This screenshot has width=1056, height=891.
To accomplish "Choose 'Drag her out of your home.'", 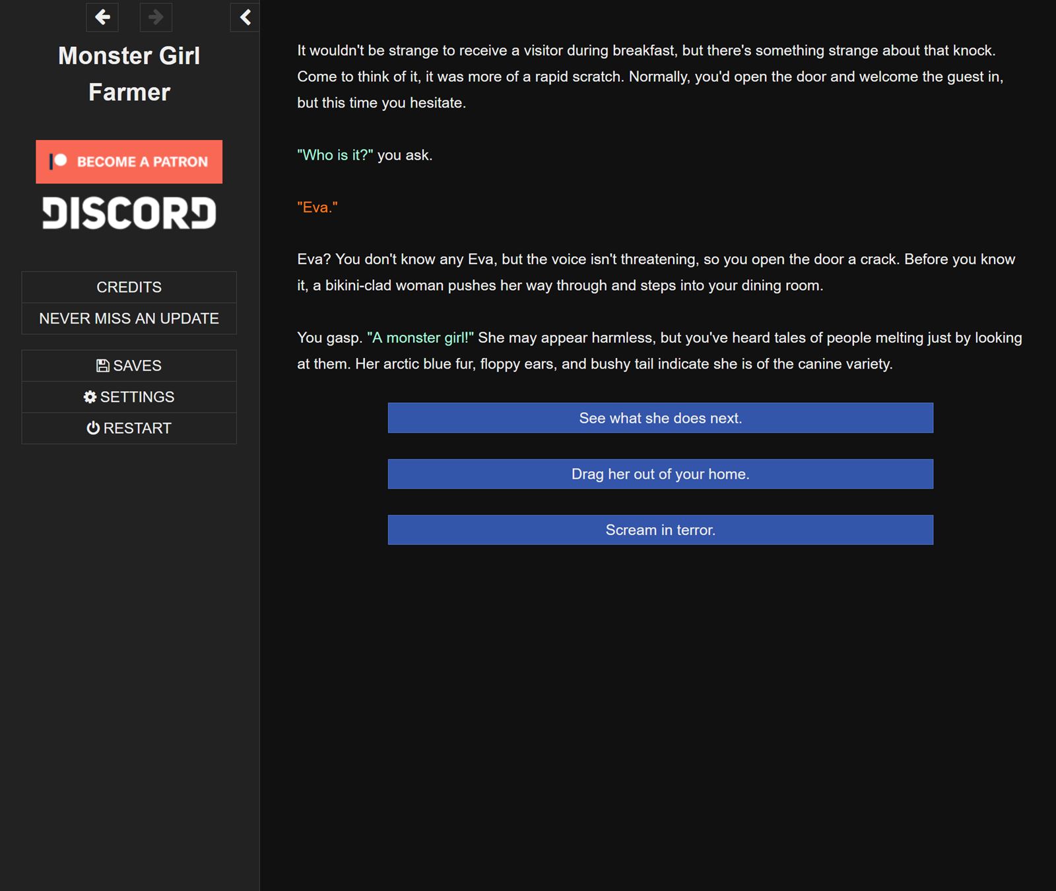I will tap(660, 474).
